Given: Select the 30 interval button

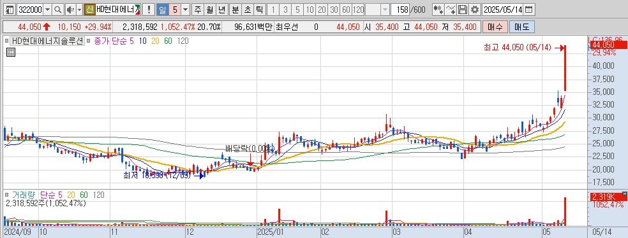Looking at the screenshot, I should click(334, 9).
